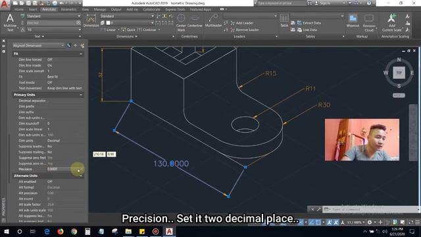Open the Windows Start menu

(x=6, y=231)
